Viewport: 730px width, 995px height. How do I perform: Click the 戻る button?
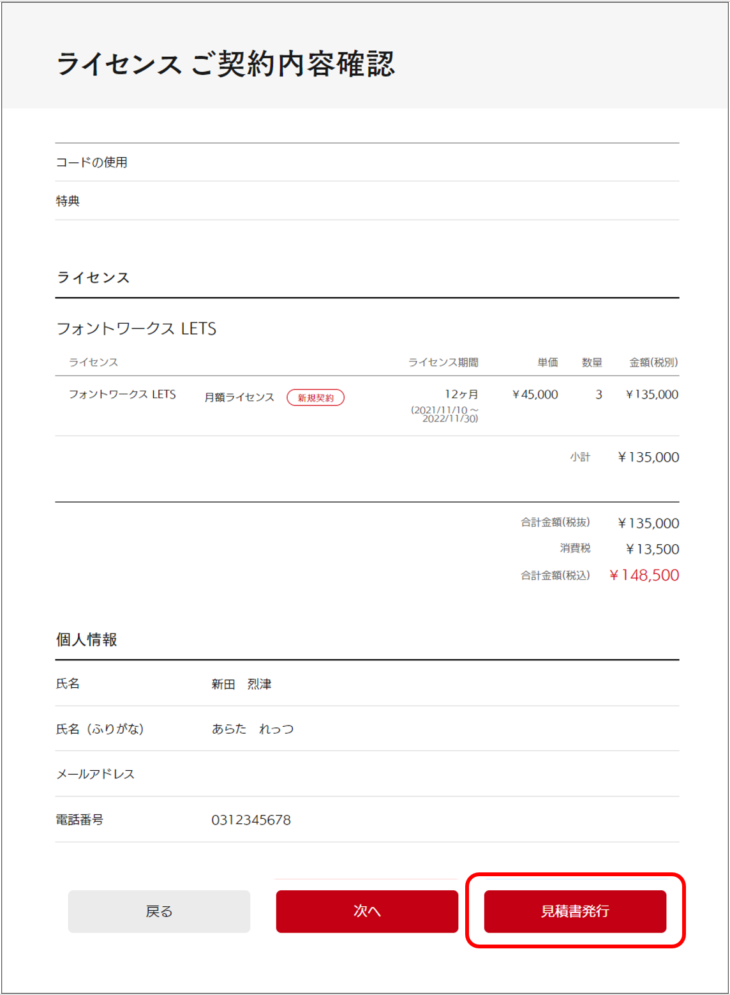(159, 911)
